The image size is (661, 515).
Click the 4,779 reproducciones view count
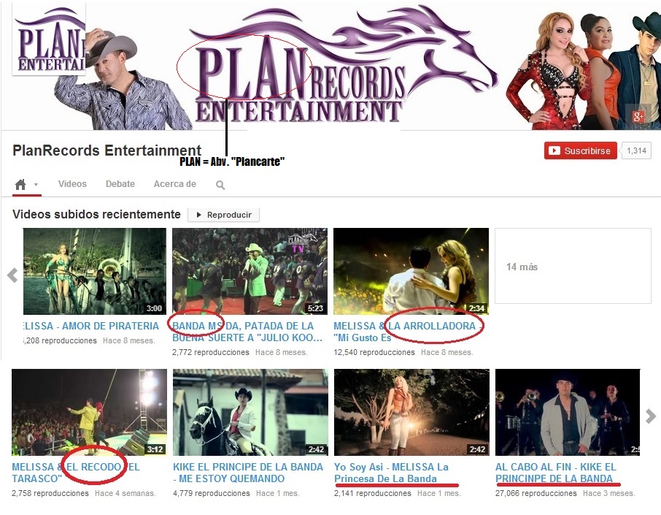pyautogui.click(x=211, y=493)
